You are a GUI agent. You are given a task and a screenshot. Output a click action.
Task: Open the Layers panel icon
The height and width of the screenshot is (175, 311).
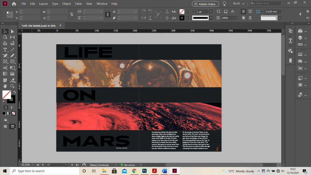[300, 38]
